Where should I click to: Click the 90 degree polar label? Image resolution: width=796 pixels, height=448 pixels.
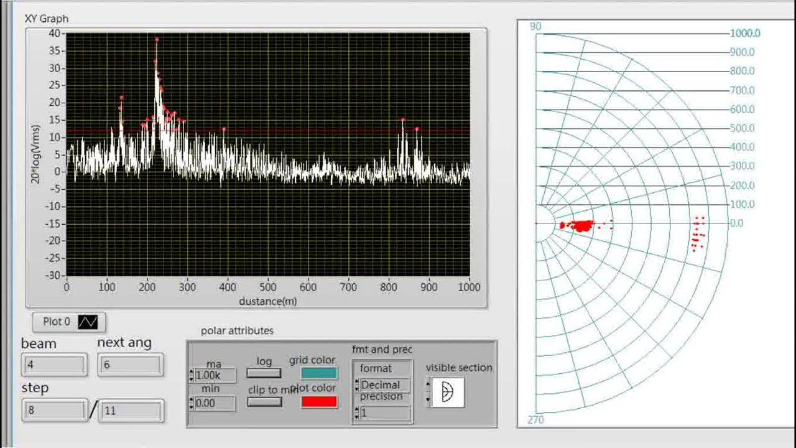coord(535,26)
